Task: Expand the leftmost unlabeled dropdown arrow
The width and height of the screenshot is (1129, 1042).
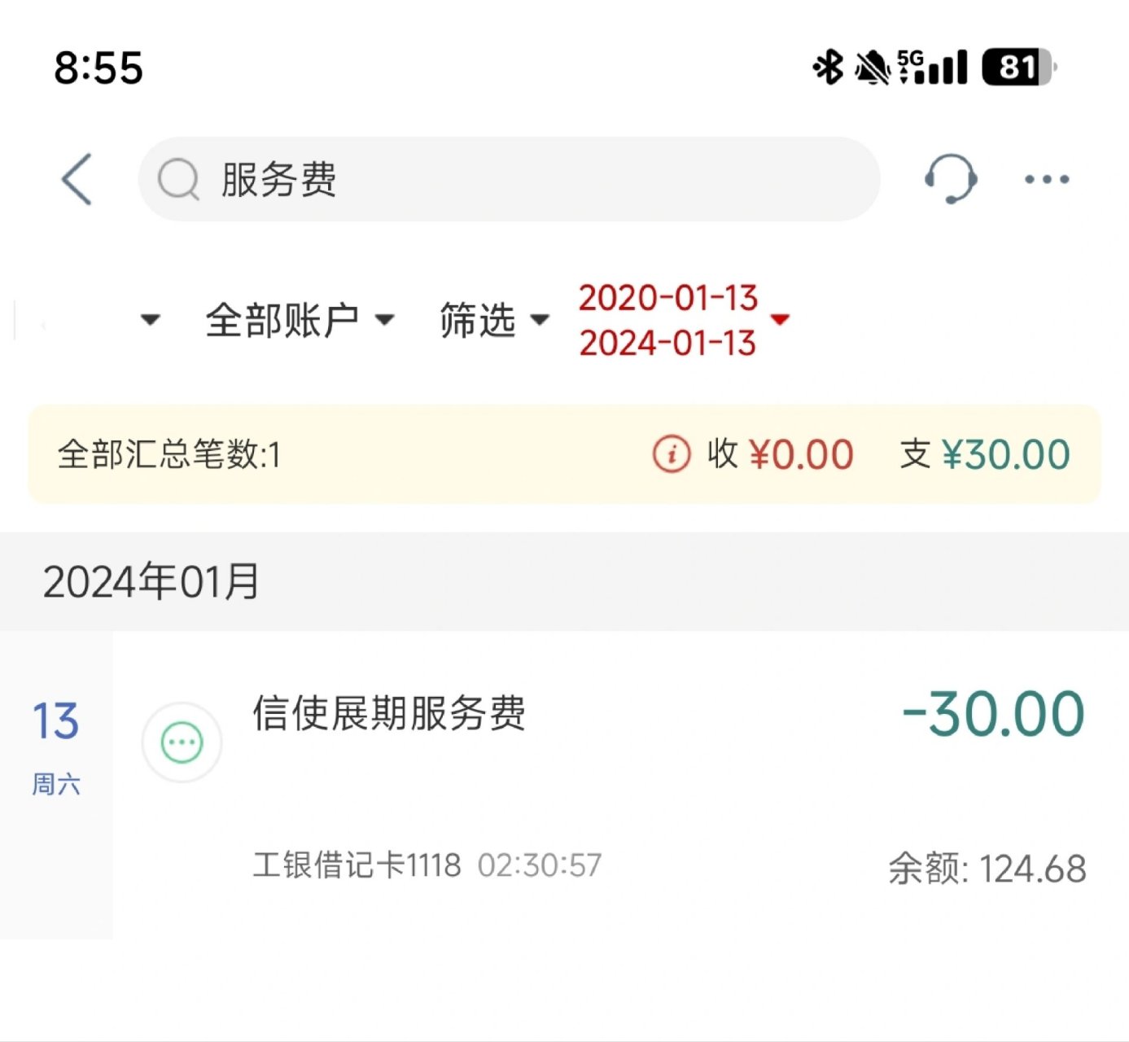Action: click(x=150, y=321)
